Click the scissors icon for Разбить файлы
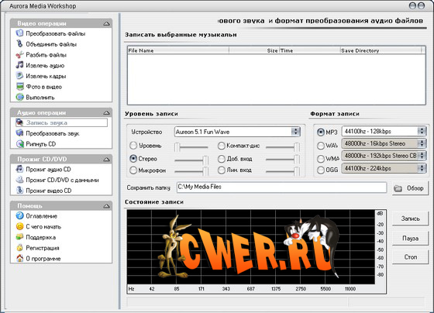 (19, 54)
